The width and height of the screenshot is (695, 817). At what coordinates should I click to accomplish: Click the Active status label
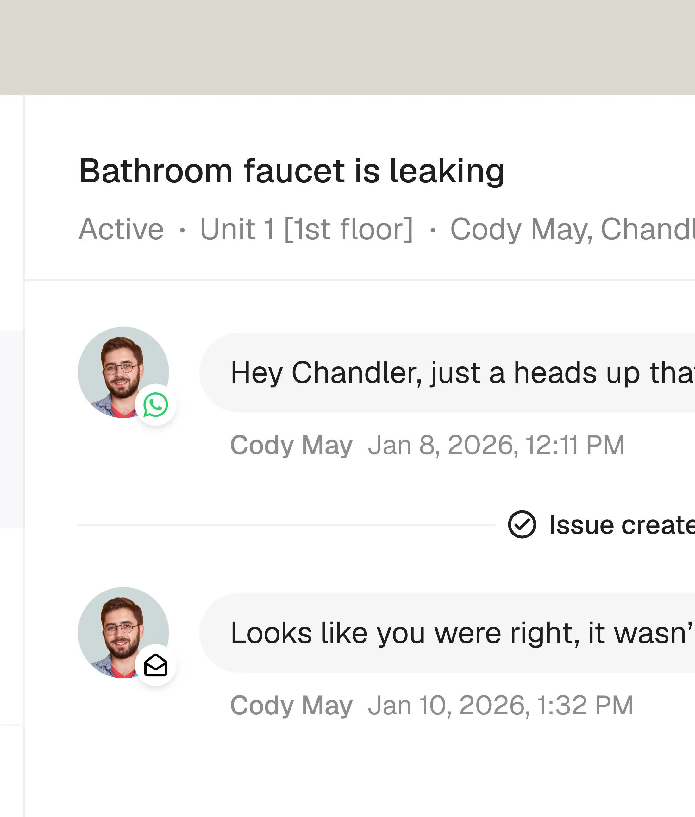tap(121, 229)
